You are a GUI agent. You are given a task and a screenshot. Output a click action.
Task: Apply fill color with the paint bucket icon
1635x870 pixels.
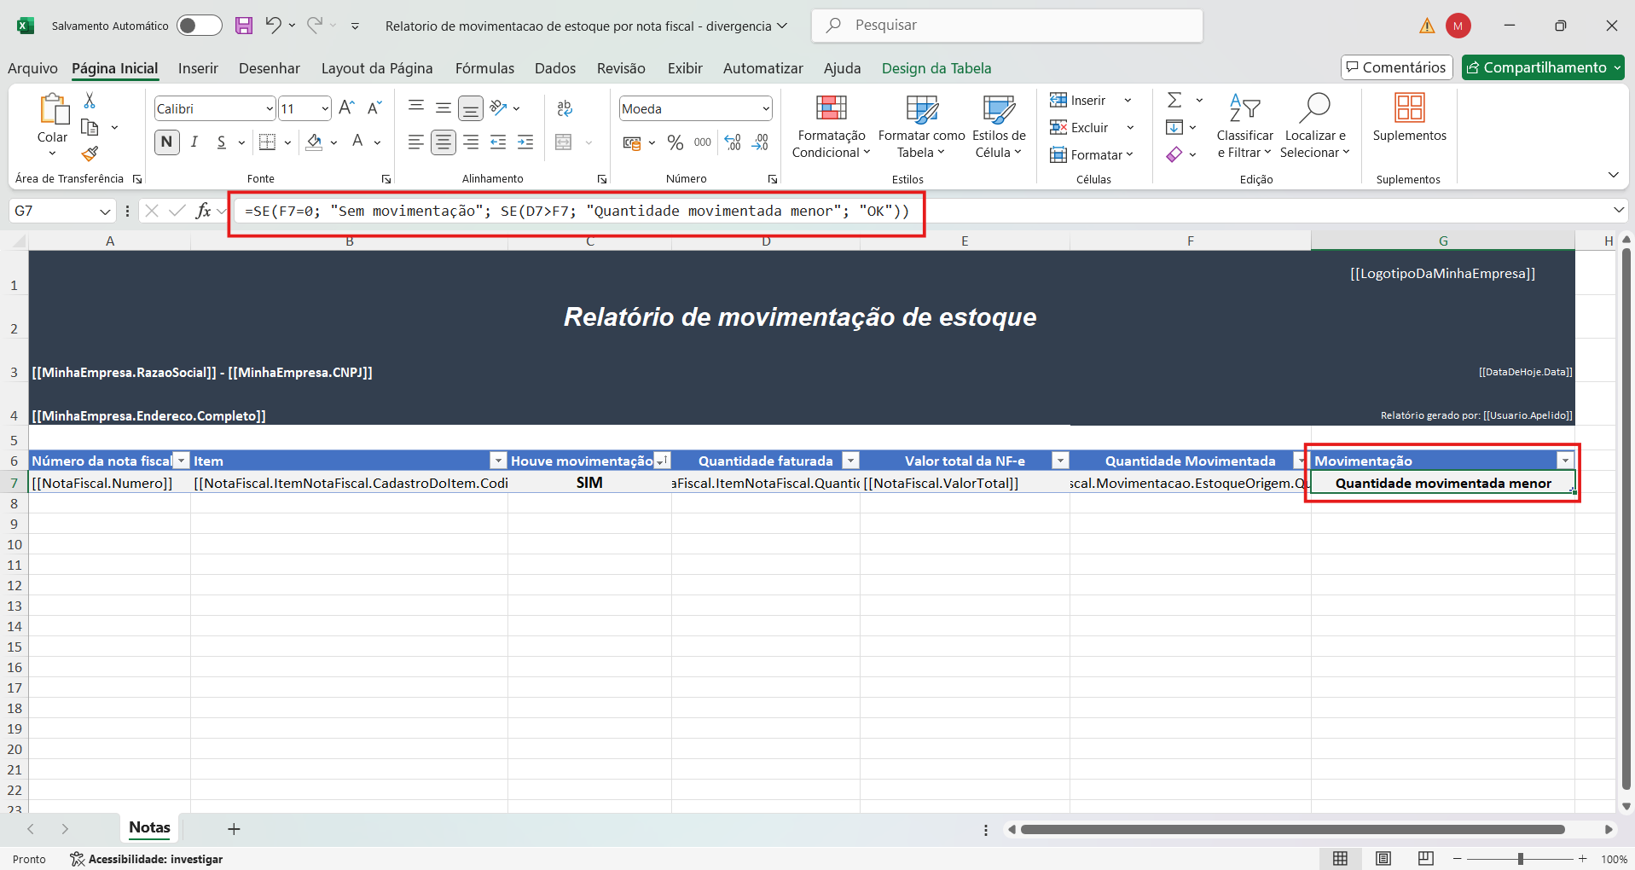coord(315,142)
